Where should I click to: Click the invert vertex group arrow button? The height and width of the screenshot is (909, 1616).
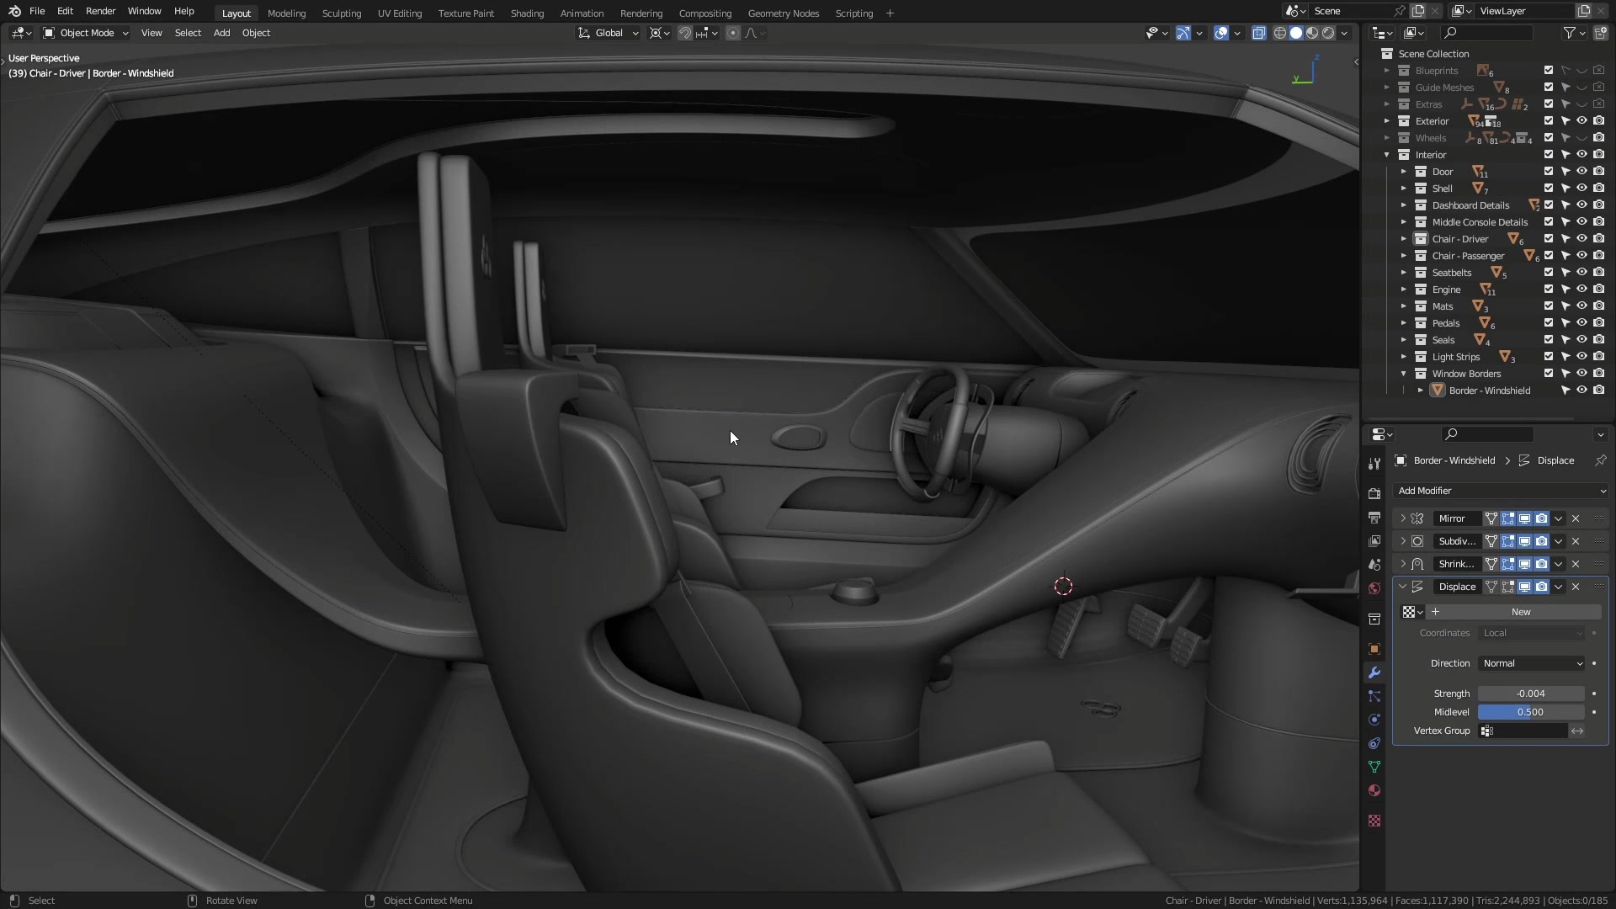1577,731
